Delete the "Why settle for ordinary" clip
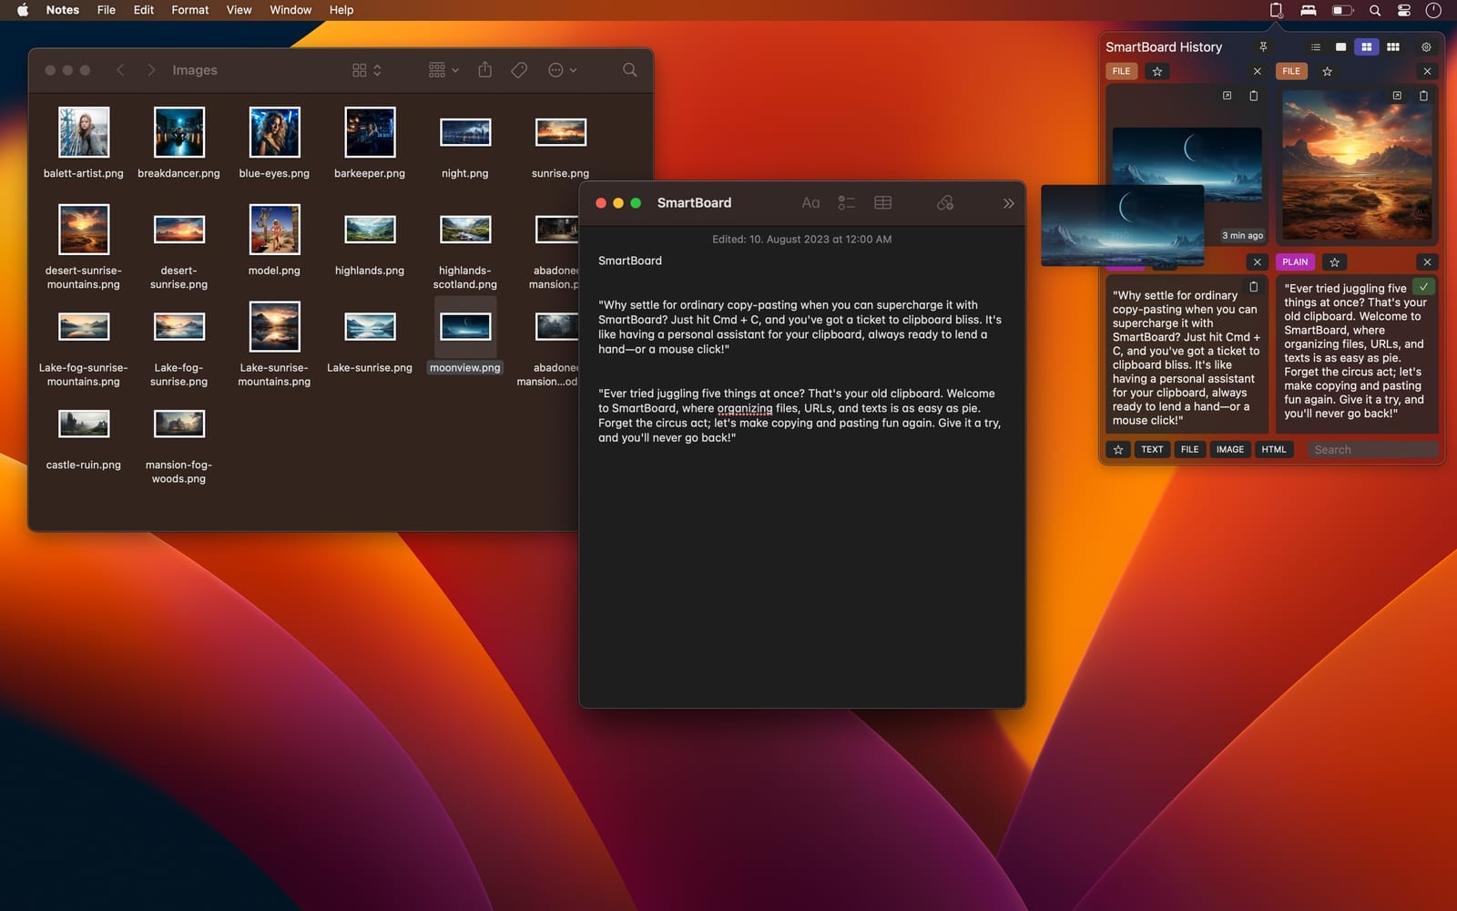1457x911 pixels. click(x=1258, y=262)
